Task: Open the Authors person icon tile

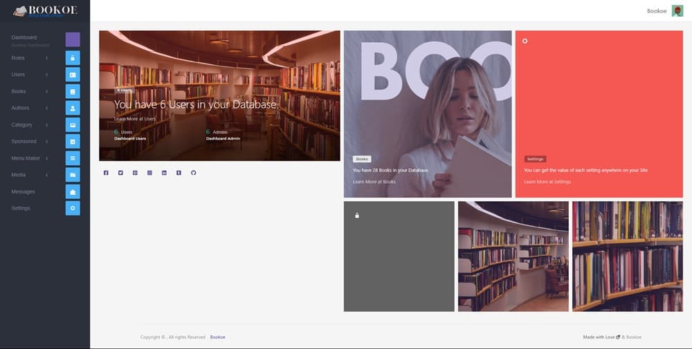Action: click(x=73, y=108)
